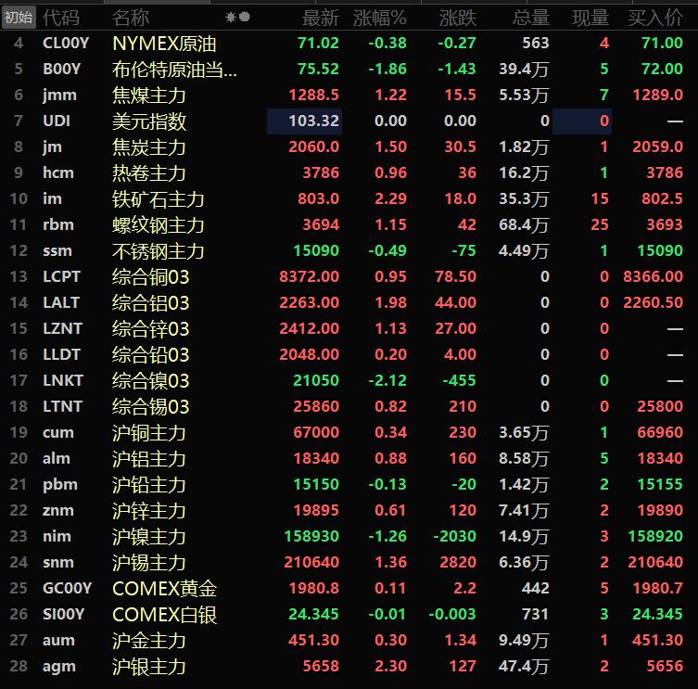Viewport: 698px width, 689px height.
Task: Click code SI00Y
Action: point(64,614)
